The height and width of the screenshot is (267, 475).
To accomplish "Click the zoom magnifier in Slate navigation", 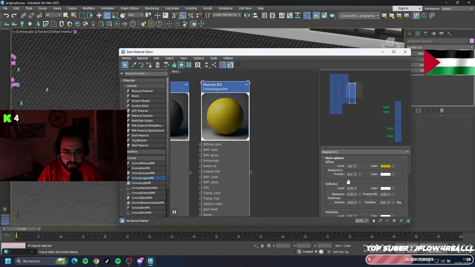I will coord(380,221).
